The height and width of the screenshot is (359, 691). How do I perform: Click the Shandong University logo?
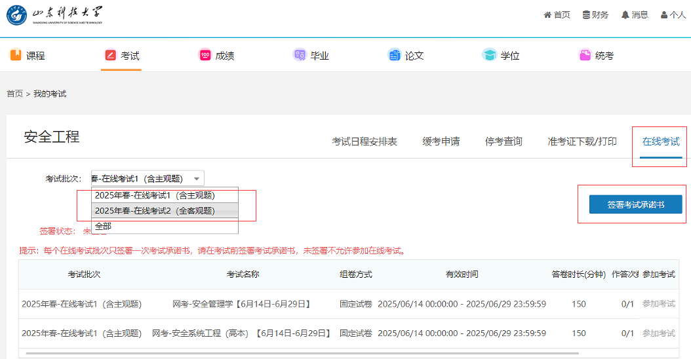coord(54,15)
